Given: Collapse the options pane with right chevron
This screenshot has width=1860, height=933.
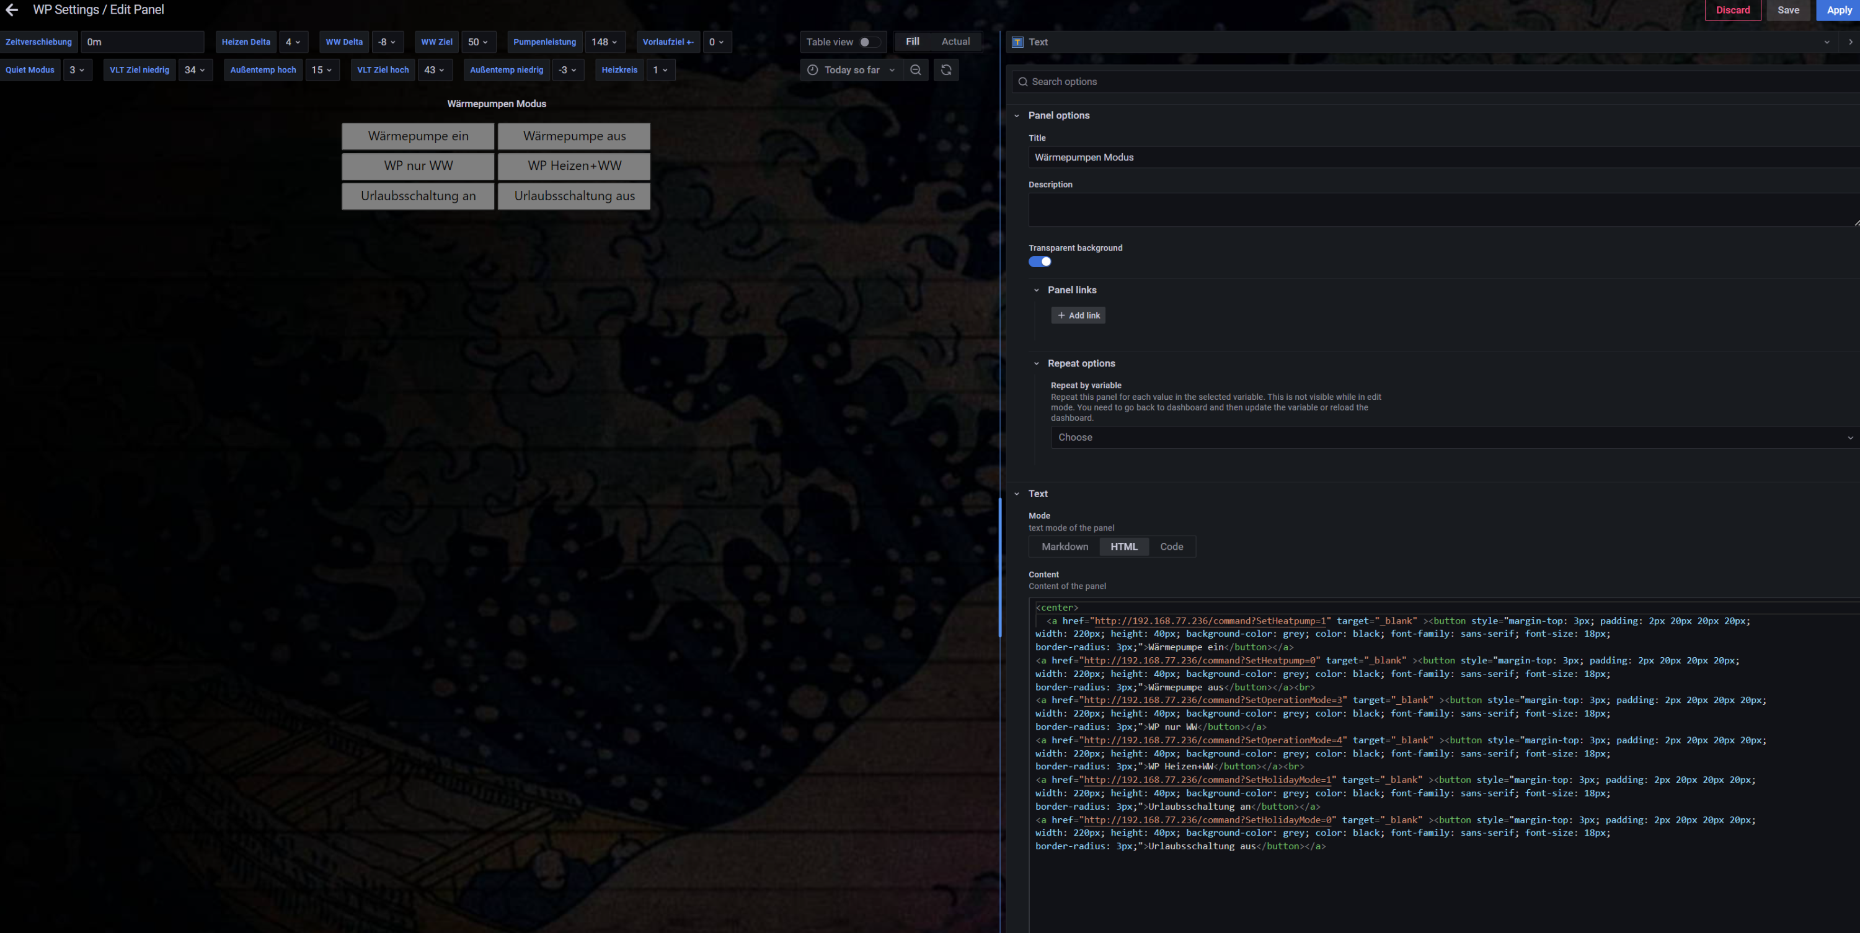Looking at the screenshot, I should tap(1850, 42).
